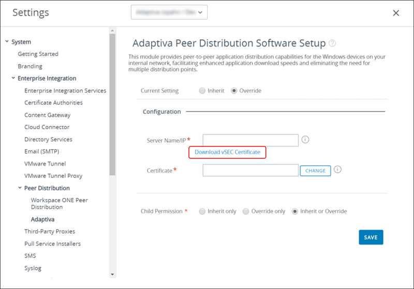This screenshot has height=289, width=414.
Task: Click the sidebar scrollbar thumb
Action: tap(112, 104)
